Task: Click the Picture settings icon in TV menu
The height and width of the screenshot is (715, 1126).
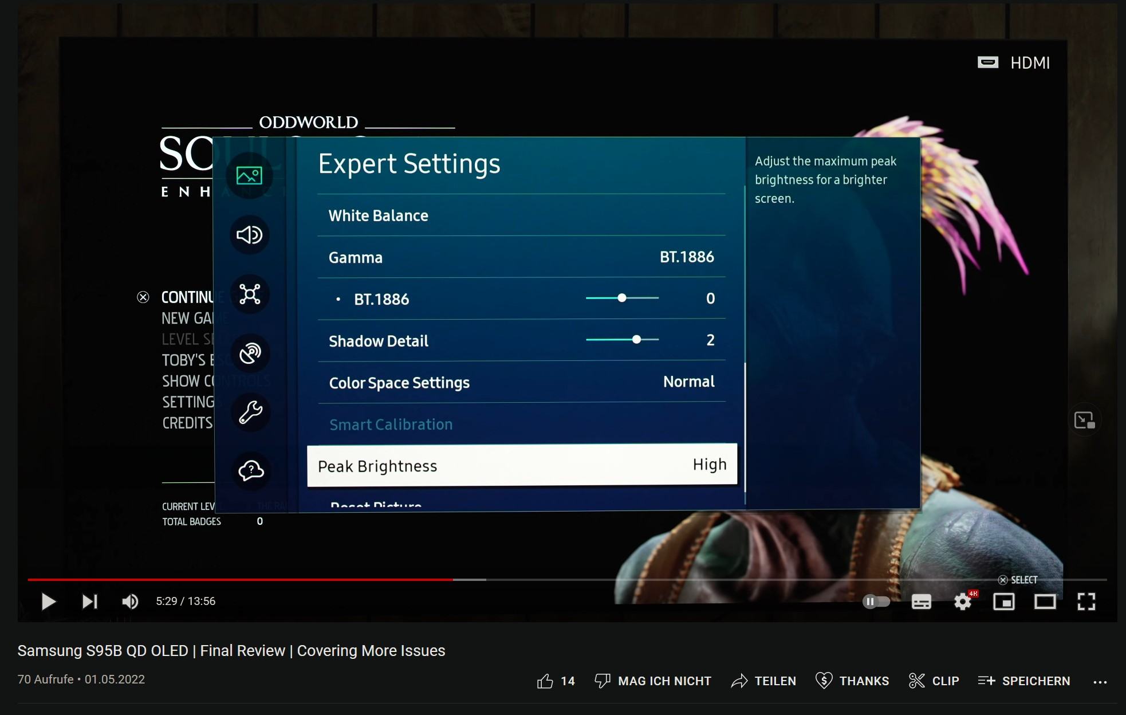Action: click(x=249, y=175)
